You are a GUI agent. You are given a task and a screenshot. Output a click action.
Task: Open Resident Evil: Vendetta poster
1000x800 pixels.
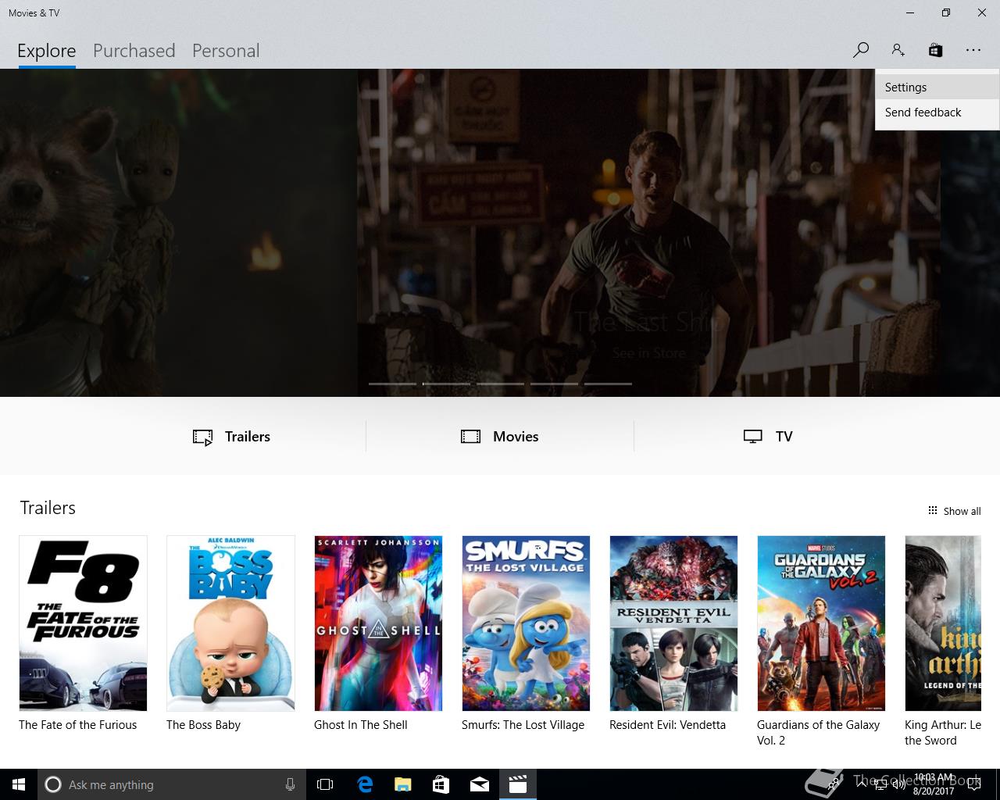coord(673,623)
